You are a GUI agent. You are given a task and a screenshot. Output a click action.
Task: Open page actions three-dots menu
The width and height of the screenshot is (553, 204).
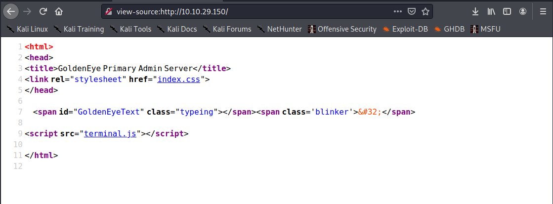point(398,12)
